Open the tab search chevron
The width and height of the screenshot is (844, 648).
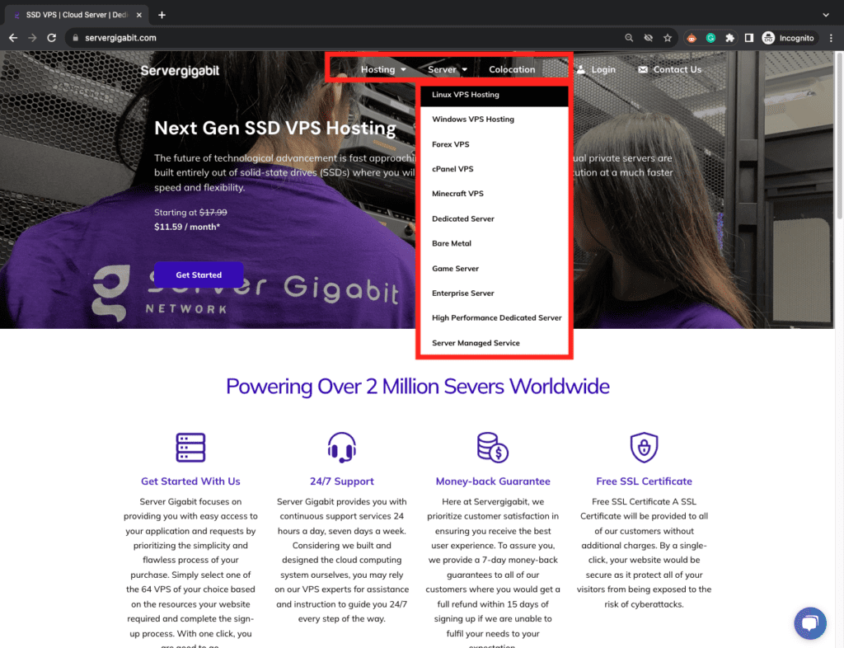[826, 14]
